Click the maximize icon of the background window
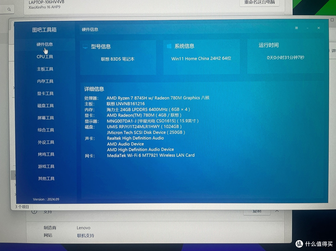The height and width of the screenshot is (251, 336). [x=332, y=20]
